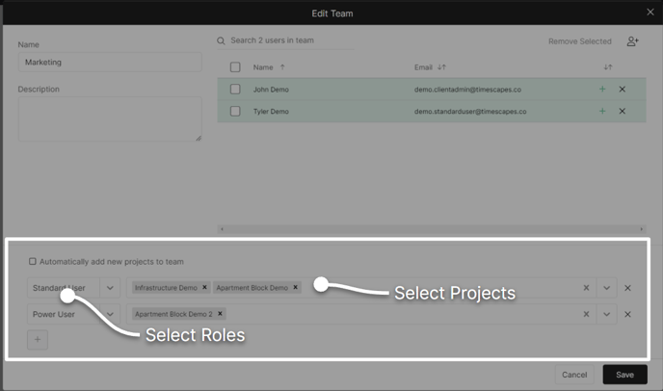Remove Apartment Block Demo 2 tag
The image size is (663, 391).
point(220,314)
